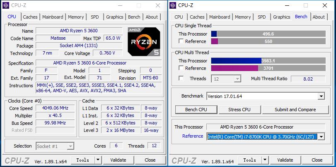Tick the Threads checkbox
The width and height of the screenshot is (336, 167).
point(181,79)
